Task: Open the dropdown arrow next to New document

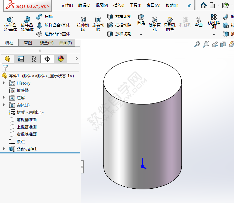Action: click(219, 5)
